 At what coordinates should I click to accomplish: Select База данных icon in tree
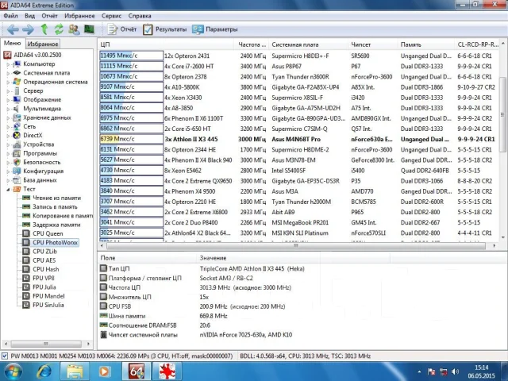17,180
